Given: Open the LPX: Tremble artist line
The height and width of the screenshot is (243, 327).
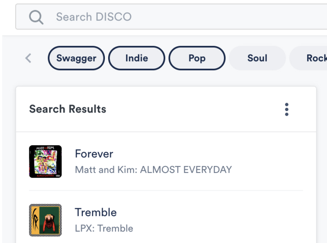Looking at the screenshot, I should tap(104, 228).
